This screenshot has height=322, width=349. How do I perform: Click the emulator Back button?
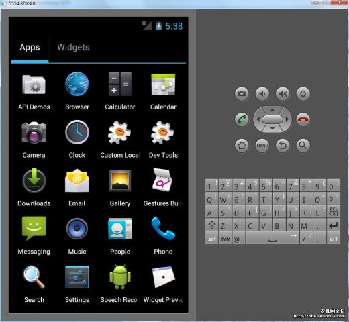283,146
